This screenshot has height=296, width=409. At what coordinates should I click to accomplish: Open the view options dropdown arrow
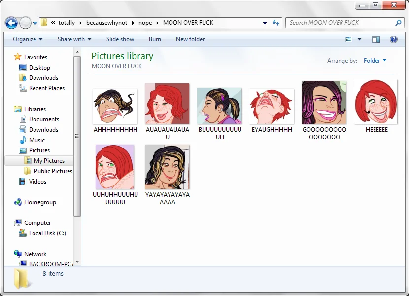click(359, 39)
